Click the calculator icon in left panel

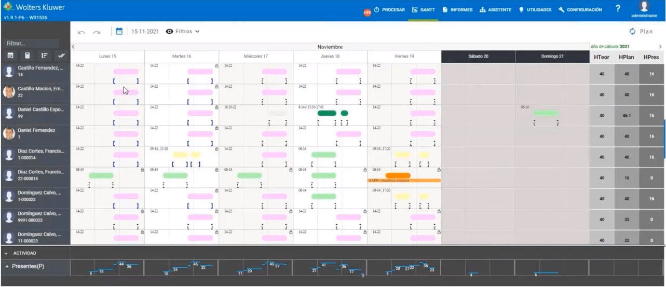[28, 56]
